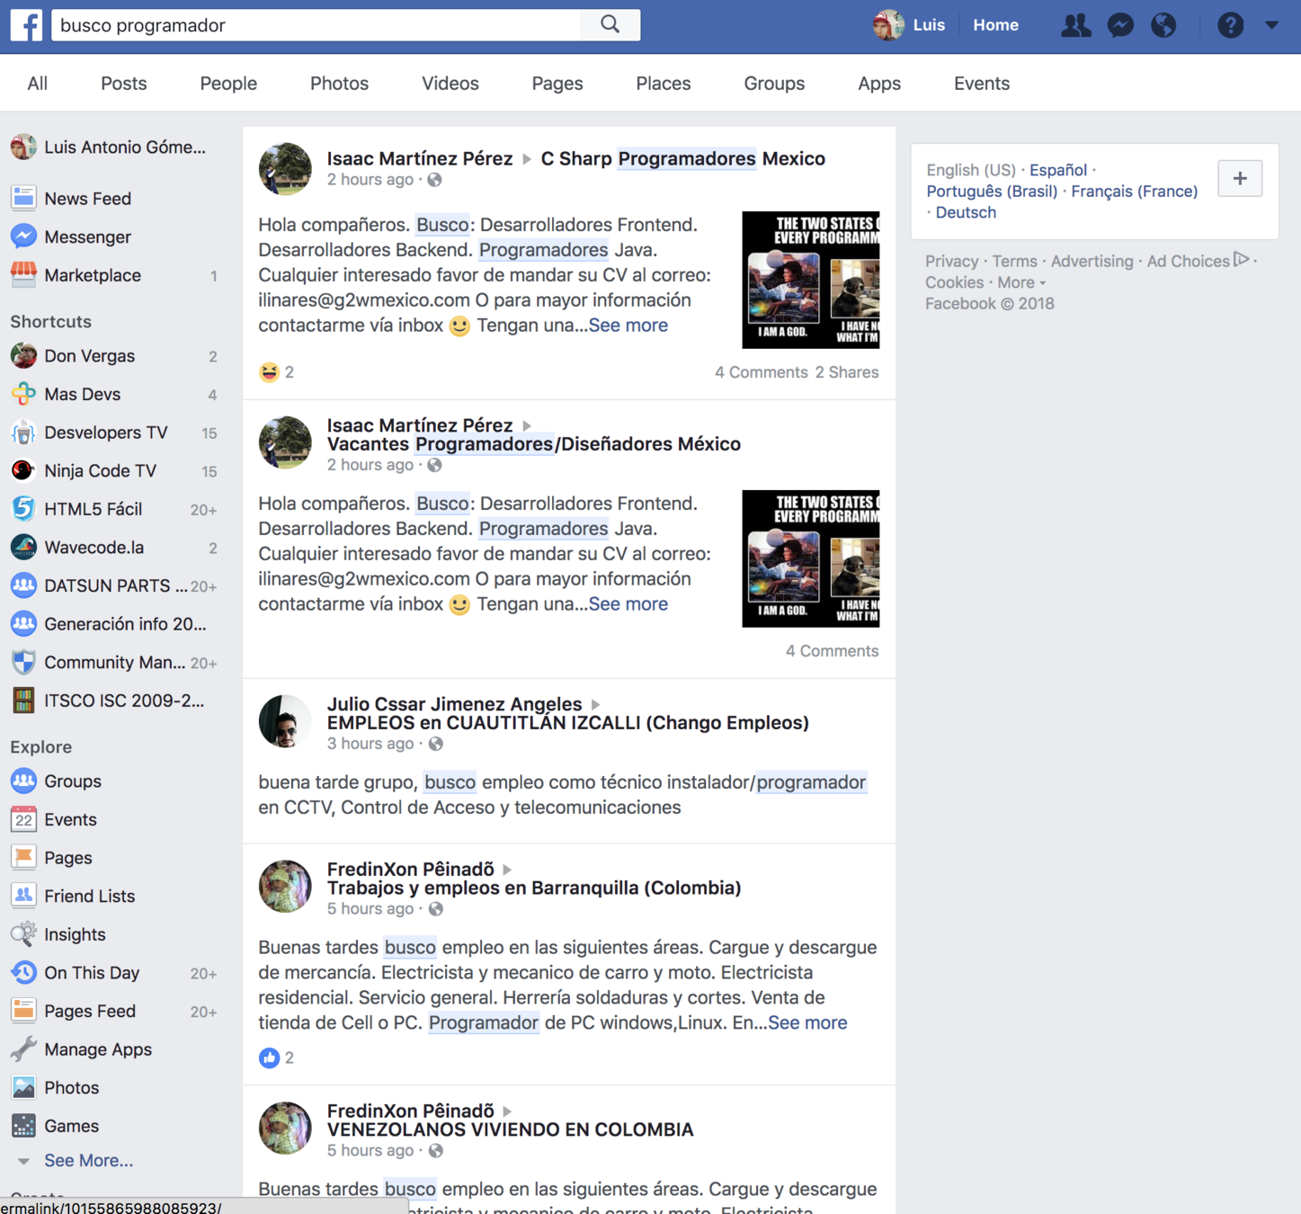Image resolution: width=1301 pixels, height=1214 pixels.
Task: Switch language to Deutsch
Action: pos(966,213)
